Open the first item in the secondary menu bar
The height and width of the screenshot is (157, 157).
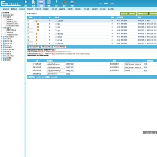tap(6, 9)
